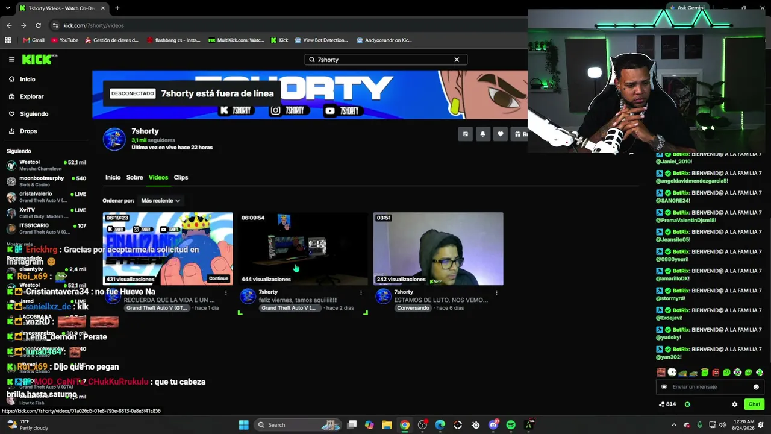771x434 pixels.
Task: Click the 814 channel points balance
Action: 667,404
